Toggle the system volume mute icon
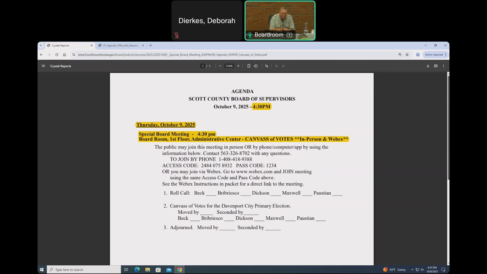 [422, 270]
